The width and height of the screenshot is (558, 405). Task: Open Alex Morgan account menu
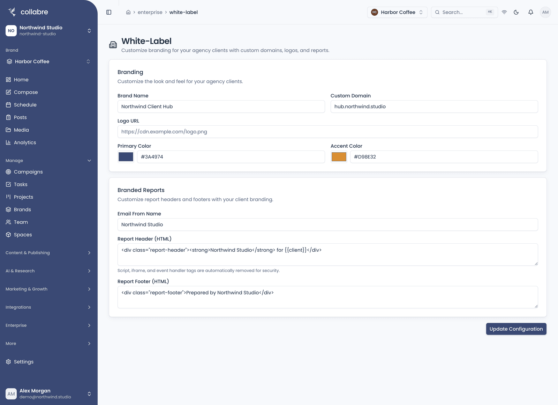click(49, 394)
